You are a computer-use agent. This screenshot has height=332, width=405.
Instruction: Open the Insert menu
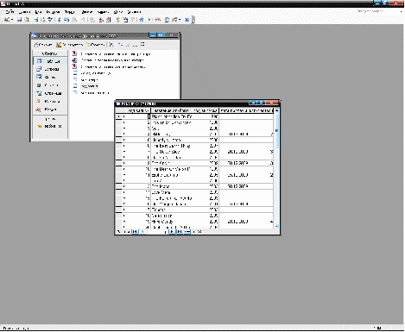[53, 12]
